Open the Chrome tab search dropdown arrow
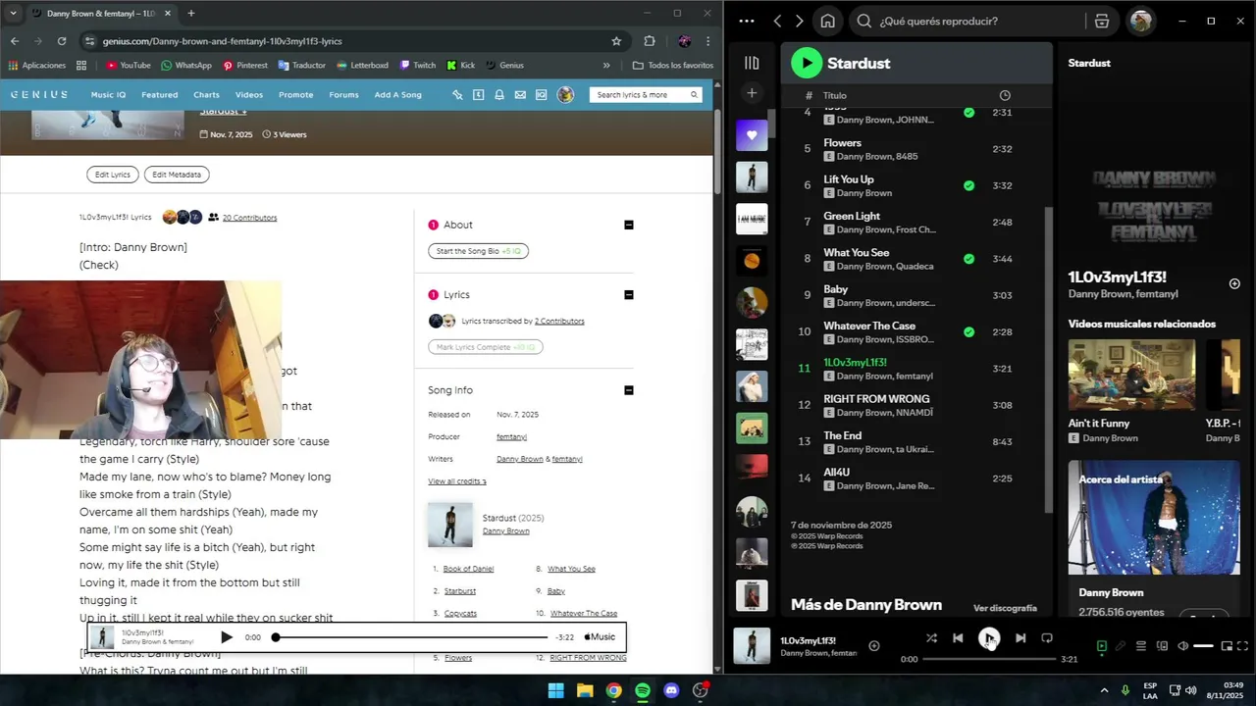 tap(15, 14)
